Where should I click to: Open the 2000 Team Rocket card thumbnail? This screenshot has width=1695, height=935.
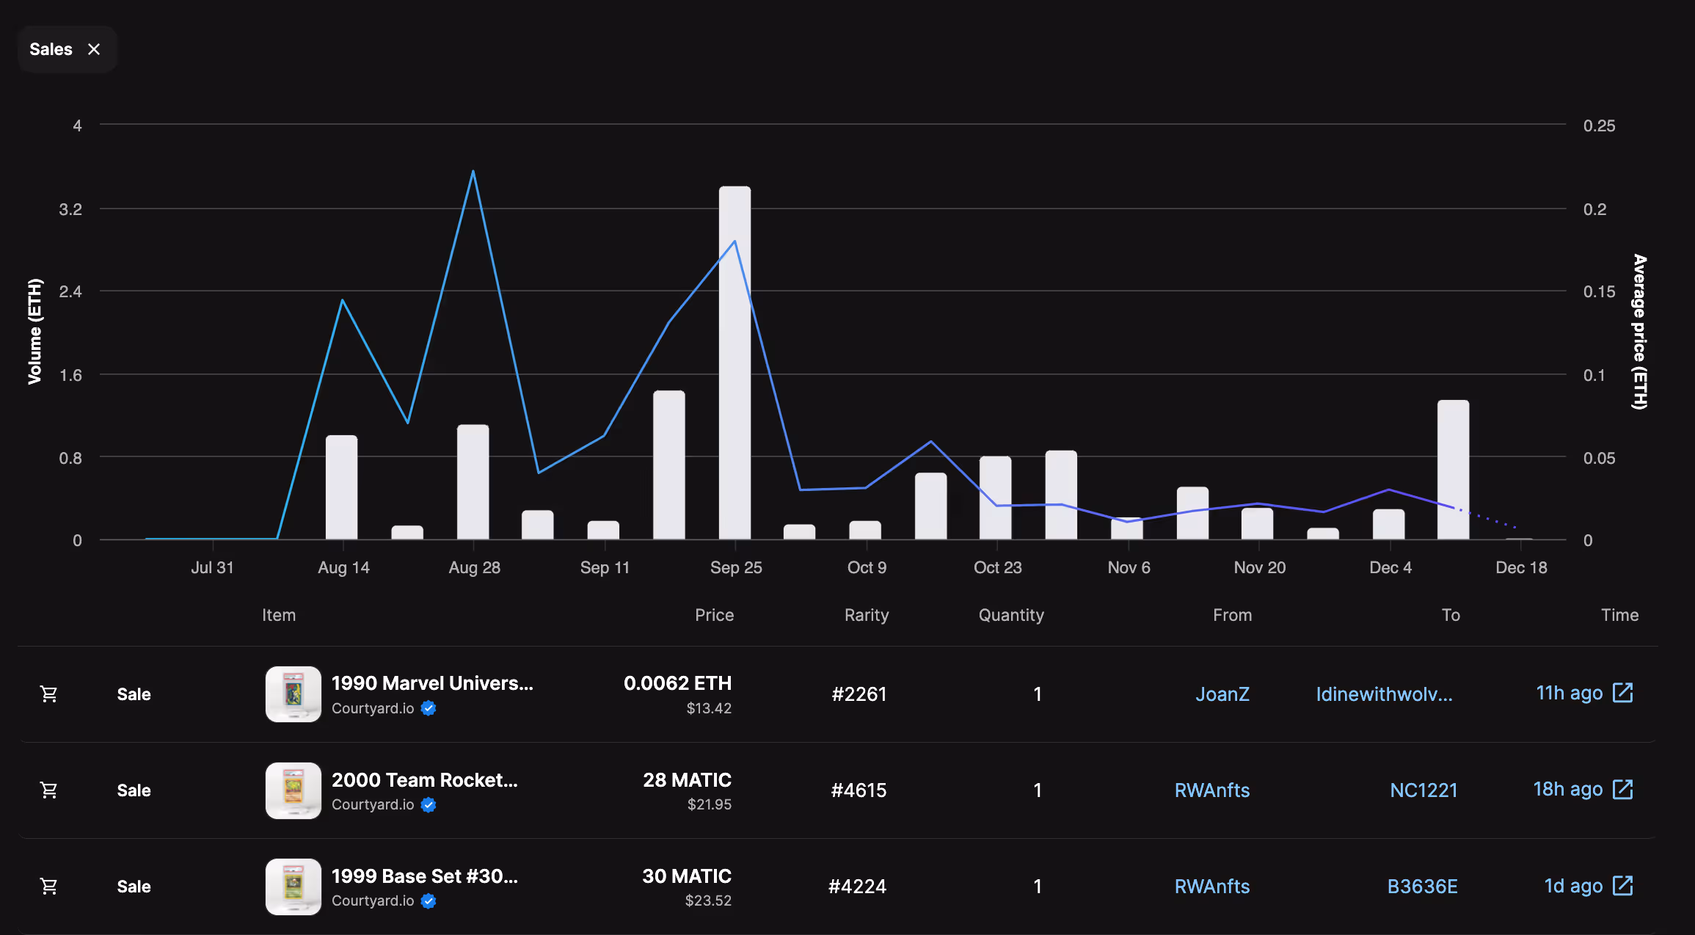(x=293, y=790)
